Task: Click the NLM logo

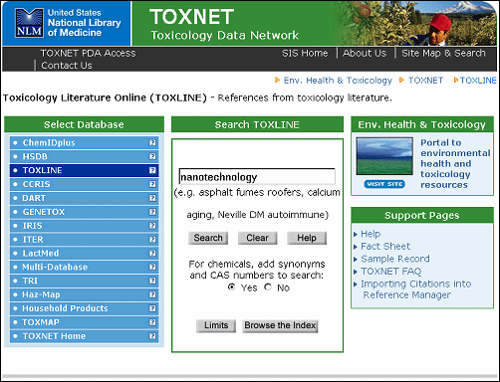Action: pos(29,23)
